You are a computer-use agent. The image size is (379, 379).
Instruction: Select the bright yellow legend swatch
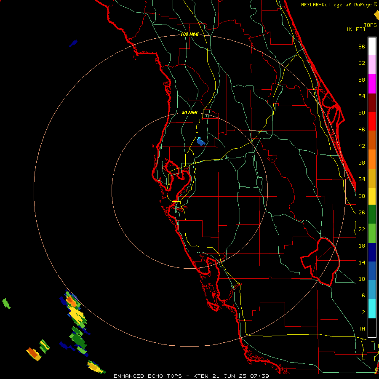click(x=372, y=196)
